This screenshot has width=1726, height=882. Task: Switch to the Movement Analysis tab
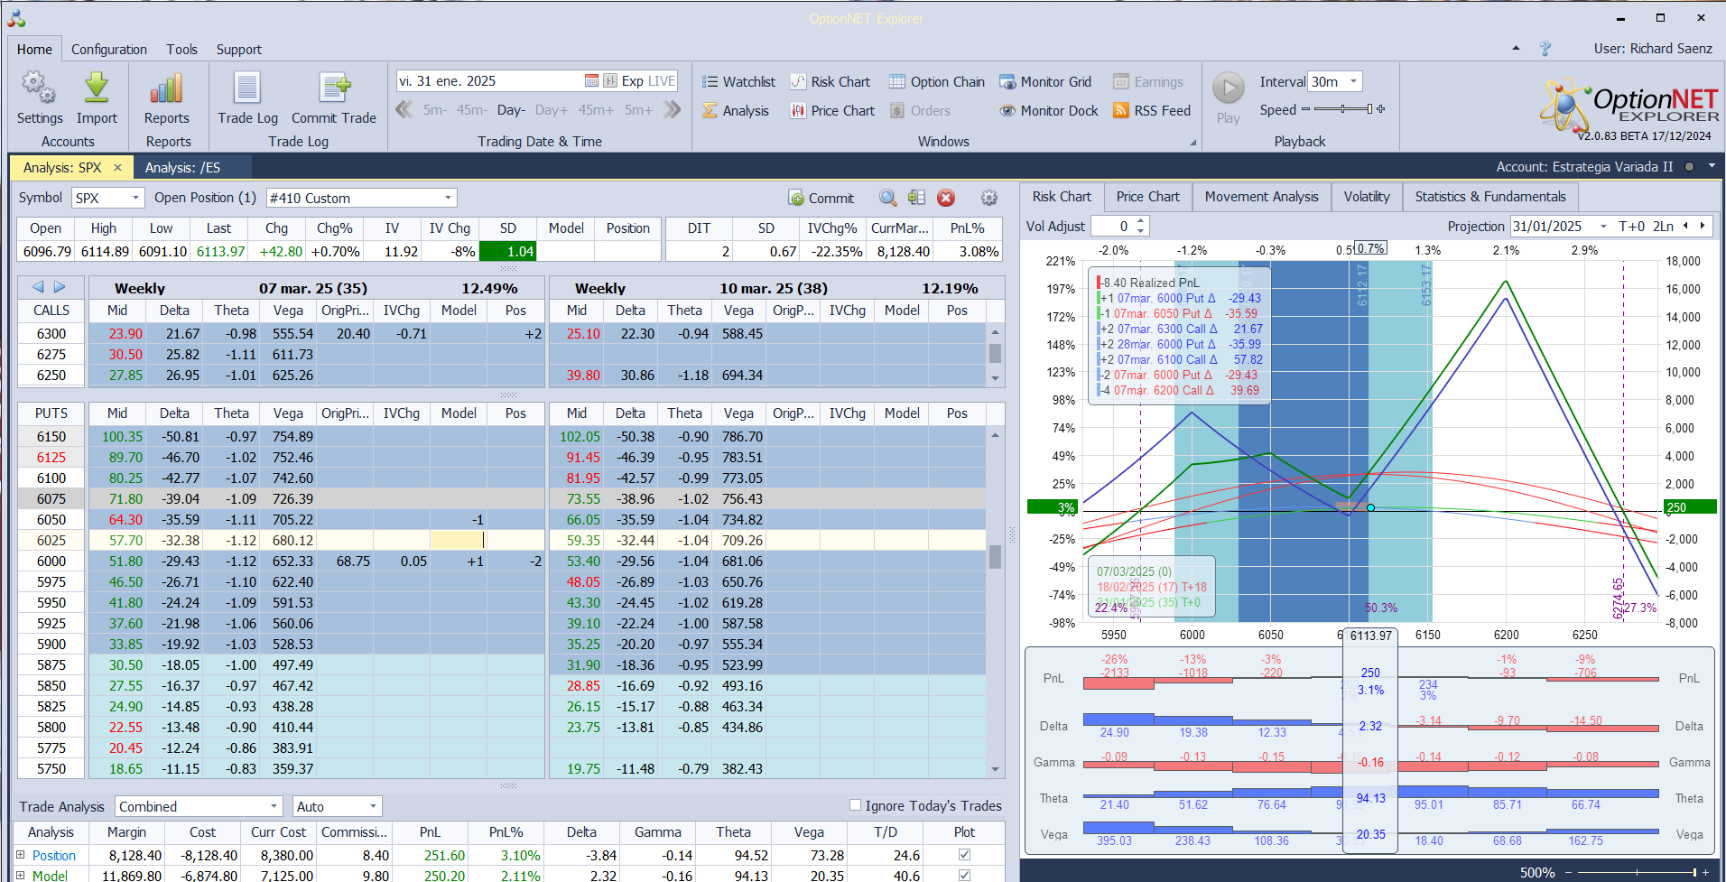pyautogui.click(x=1261, y=197)
